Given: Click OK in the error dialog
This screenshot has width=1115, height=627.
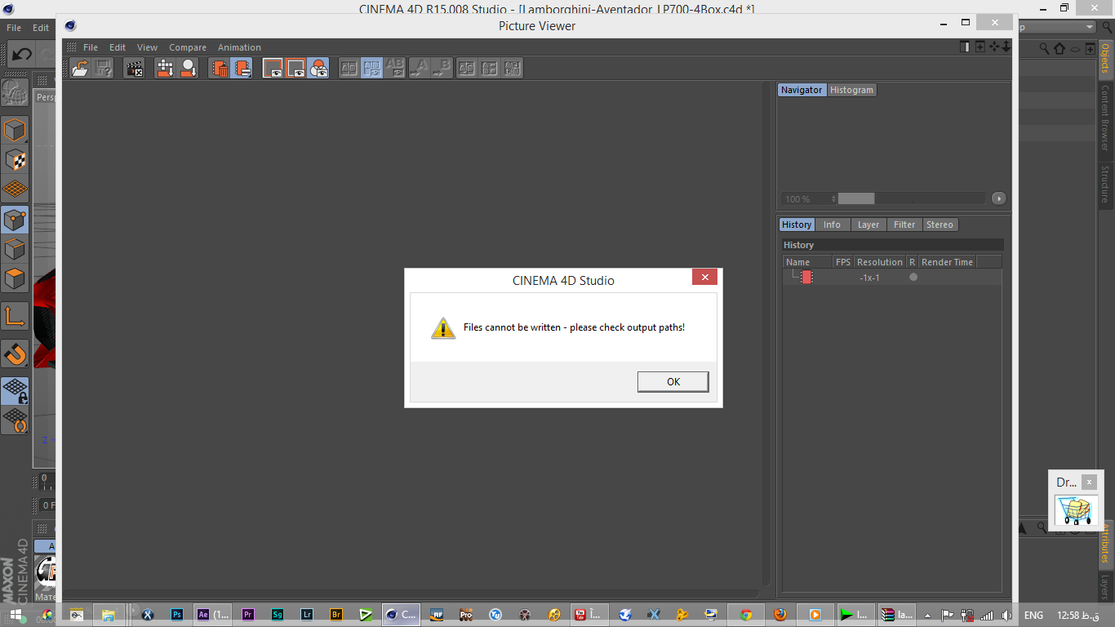Looking at the screenshot, I should 673,381.
